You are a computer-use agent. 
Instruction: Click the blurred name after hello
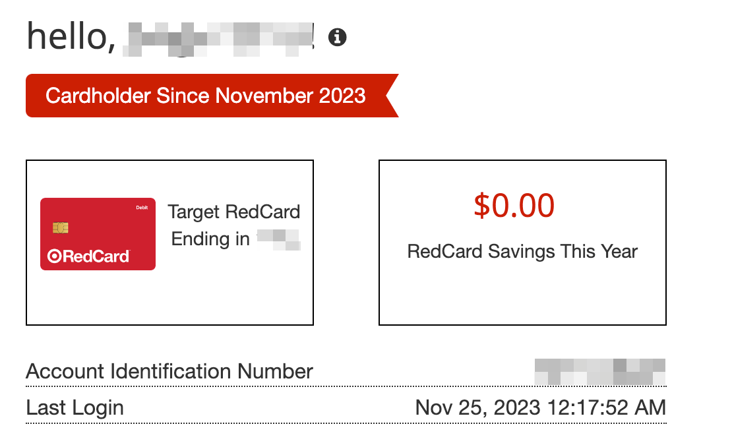220,38
